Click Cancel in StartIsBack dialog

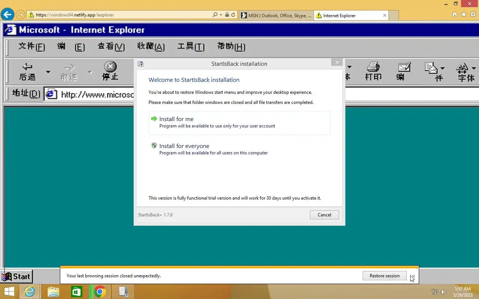point(324,215)
